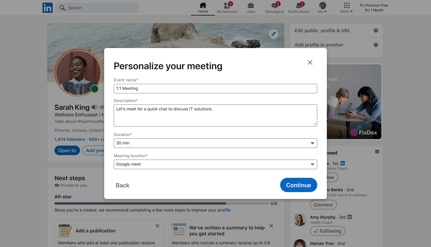431x247 pixels.
Task: Click the Event name input field
Action: (215, 89)
